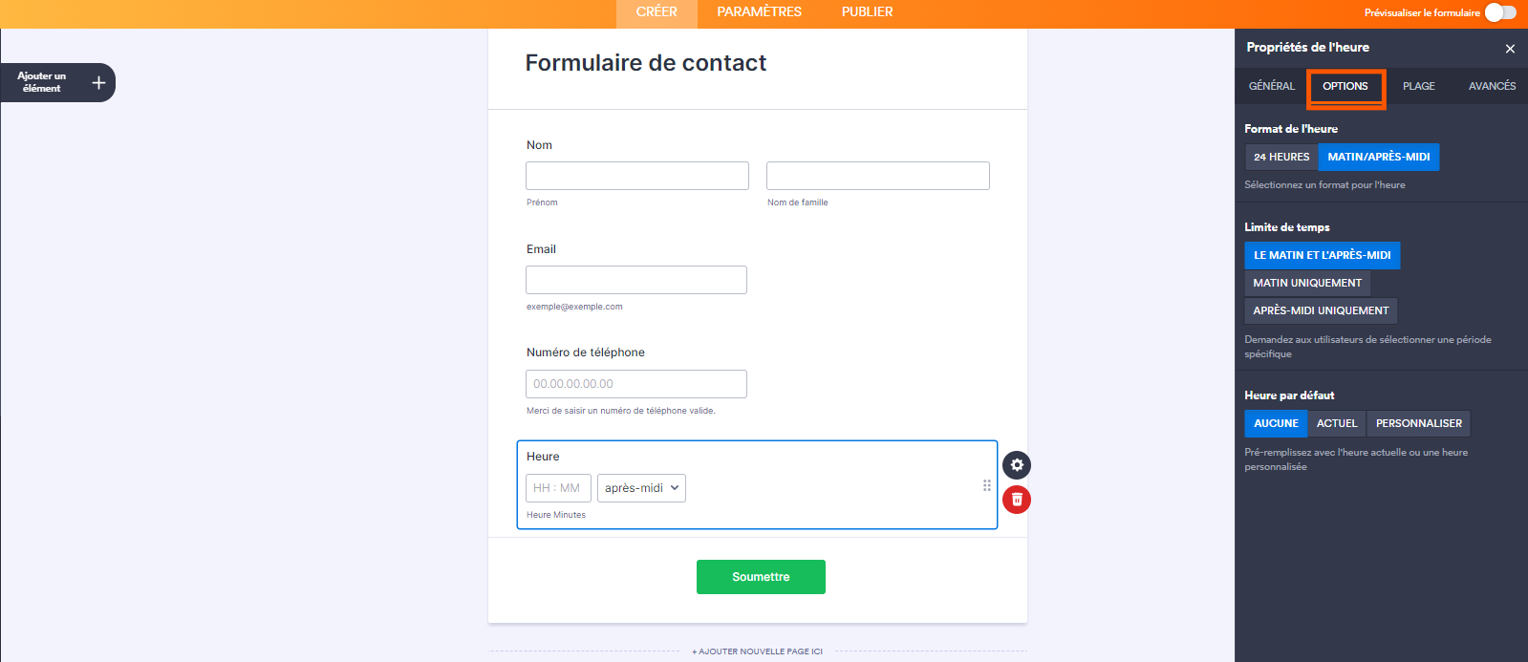Viewport: 1528px width, 662px height.
Task: Choose MATIN UNIQUEMENT time limit
Action: tap(1307, 283)
